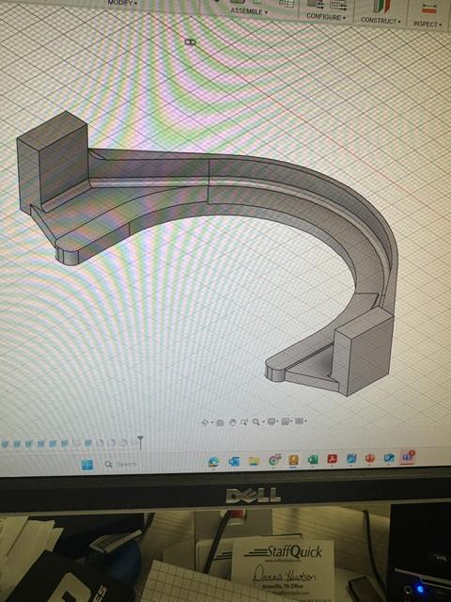Click the Zoom Window magnifier icon
This screenshot has height=602, width=451.
256,421
